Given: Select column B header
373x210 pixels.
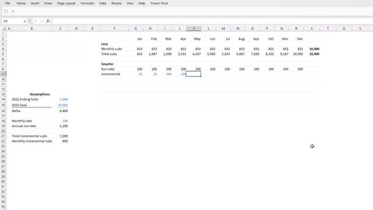Looking at the screenshot, I should point(31,29).
